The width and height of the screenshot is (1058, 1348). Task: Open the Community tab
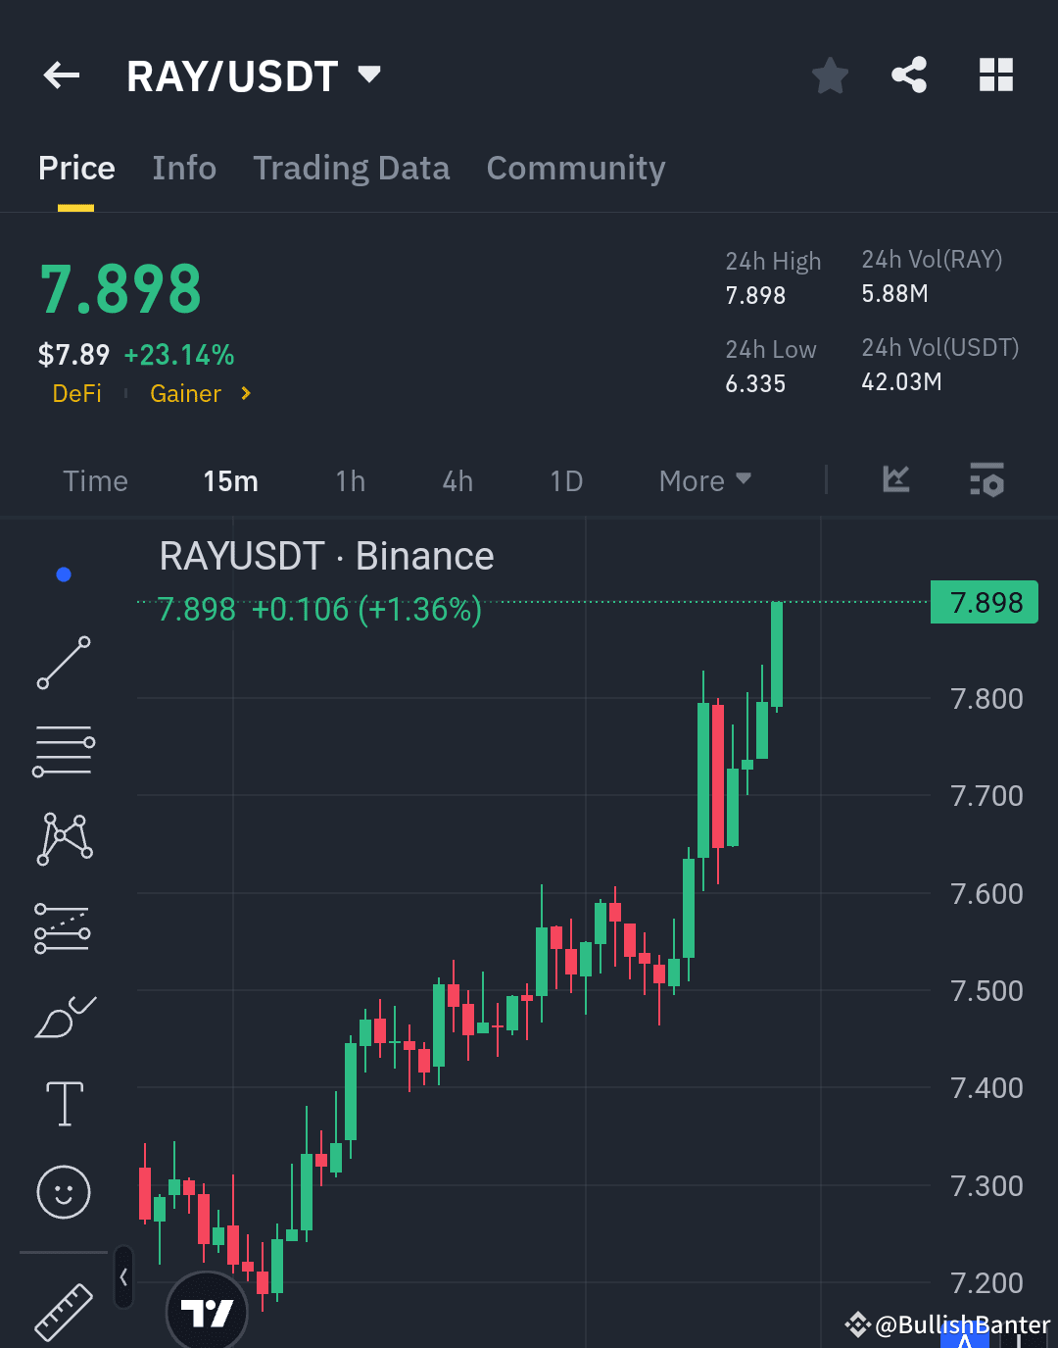click(x=576, y=168)
